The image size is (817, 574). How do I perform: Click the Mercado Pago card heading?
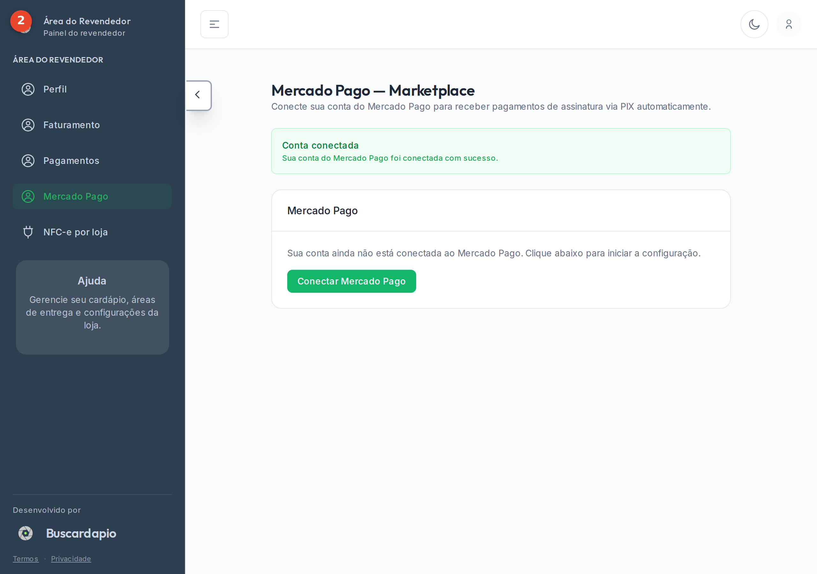[x=322, y=211]
